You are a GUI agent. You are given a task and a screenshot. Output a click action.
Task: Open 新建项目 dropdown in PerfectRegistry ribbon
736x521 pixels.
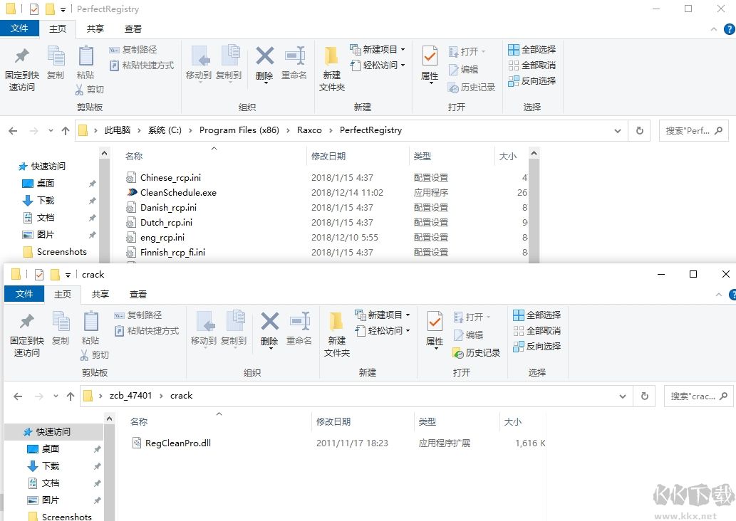click(x=378, y=49)
